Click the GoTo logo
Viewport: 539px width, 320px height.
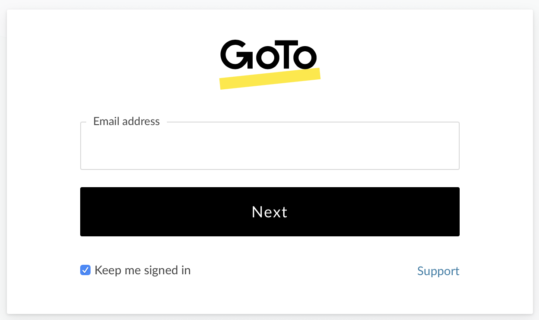pos(269,55)
